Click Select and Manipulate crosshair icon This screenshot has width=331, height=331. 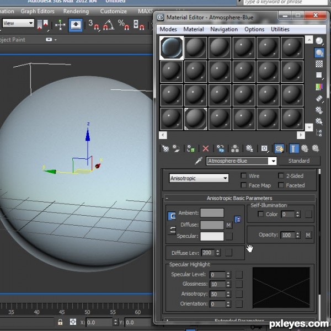[x=60, y=25]
